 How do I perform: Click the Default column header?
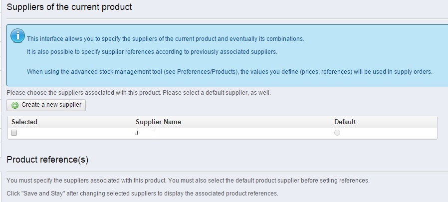click(345, 122)
